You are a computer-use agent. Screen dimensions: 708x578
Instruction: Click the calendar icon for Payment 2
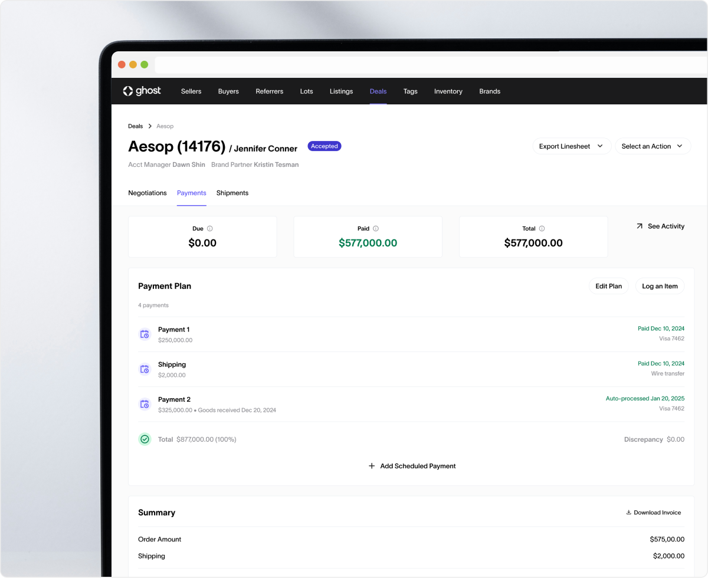(x=145, y=404)
